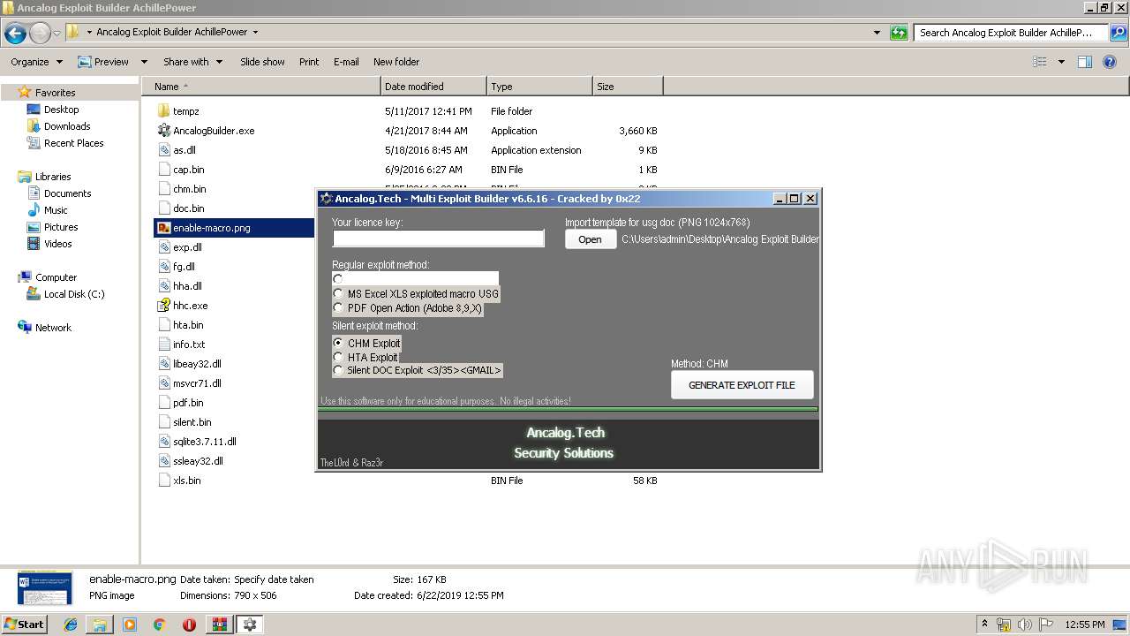
Task: Open recent pages dropdown next to Forward
Action: 56,34
